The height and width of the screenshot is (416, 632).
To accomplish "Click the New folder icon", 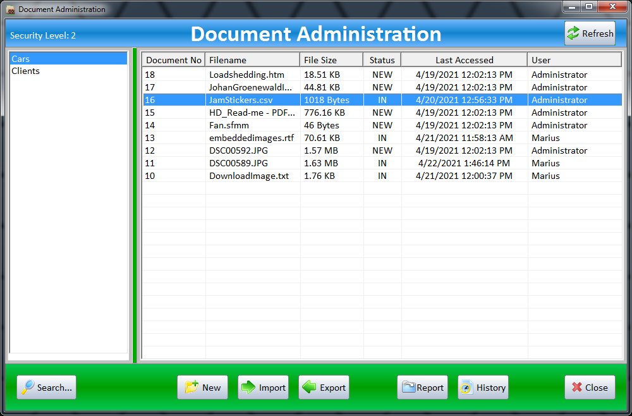I will tap(191, 388).
